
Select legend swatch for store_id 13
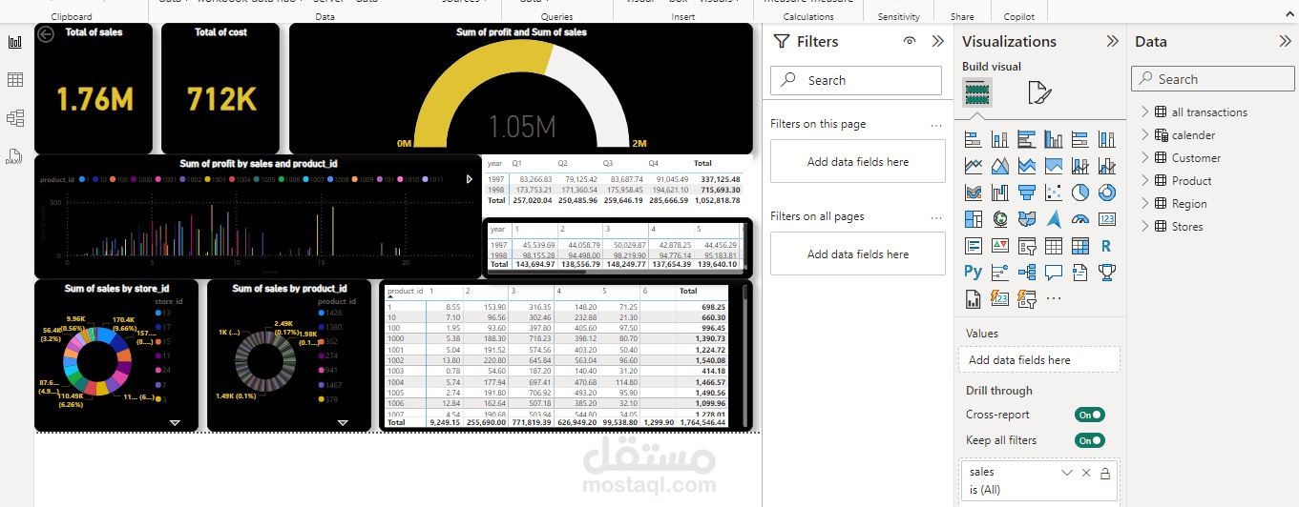click(x=157, y=313)
